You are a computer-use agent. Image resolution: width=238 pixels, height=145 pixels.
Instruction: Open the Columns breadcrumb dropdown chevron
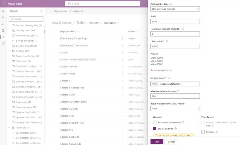(x=118, y=23)
